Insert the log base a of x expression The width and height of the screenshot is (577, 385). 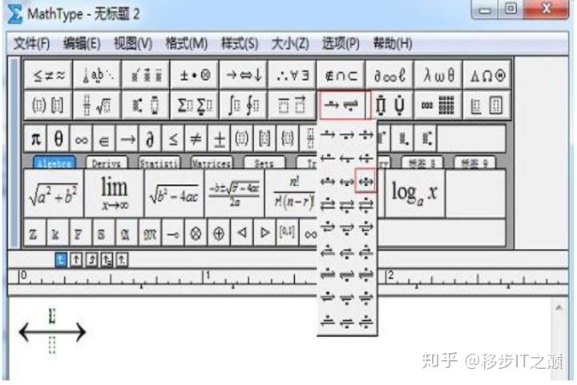tap(415, 194)
